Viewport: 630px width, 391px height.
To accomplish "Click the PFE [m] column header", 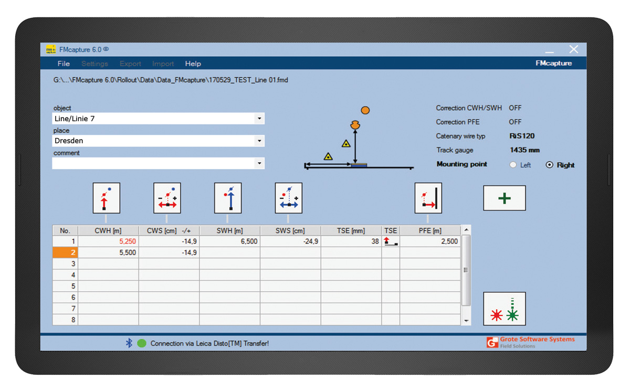I will tap(430, 230).
